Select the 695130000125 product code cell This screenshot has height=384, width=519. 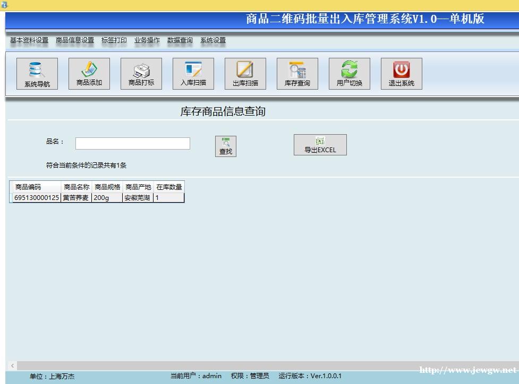[x=37, y=198]
